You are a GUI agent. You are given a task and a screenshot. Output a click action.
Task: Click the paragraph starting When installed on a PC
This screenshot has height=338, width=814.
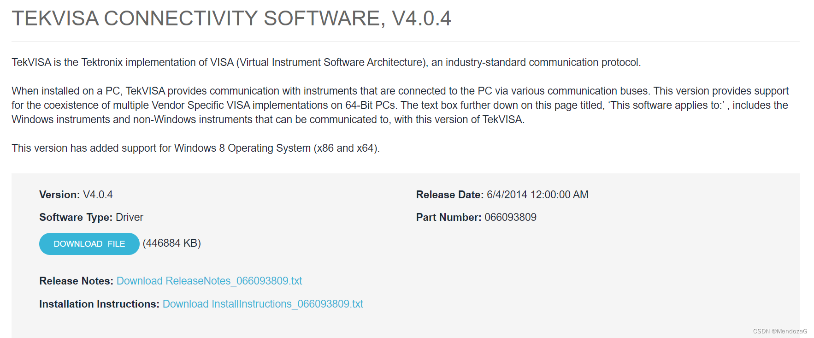tap(400, 105)
